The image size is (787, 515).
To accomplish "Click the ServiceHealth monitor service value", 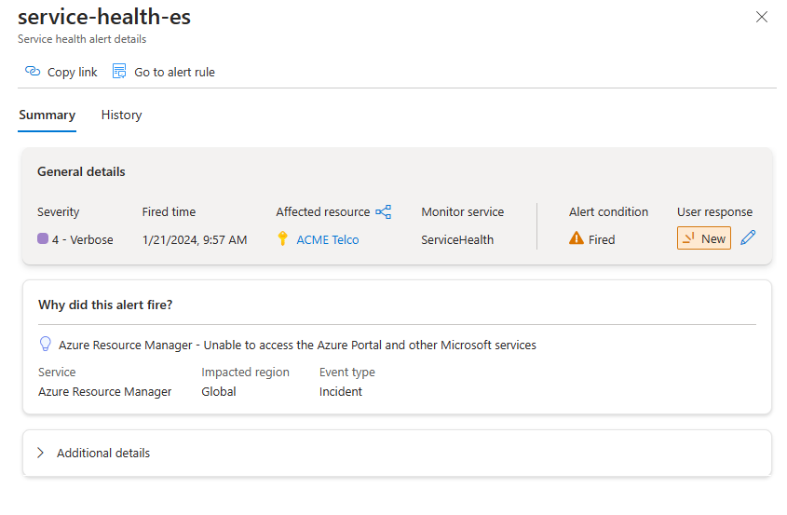I will point(457,239).
